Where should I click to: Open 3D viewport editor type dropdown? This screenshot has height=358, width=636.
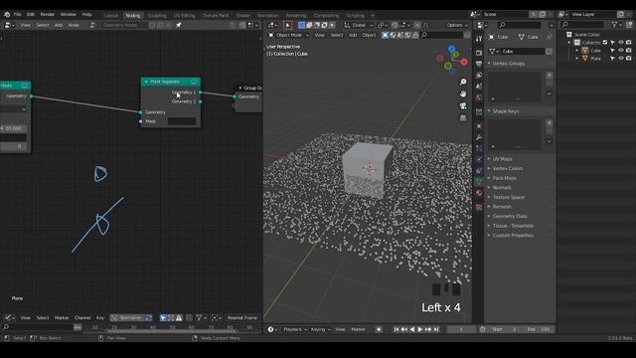click(x=273, y=25)
